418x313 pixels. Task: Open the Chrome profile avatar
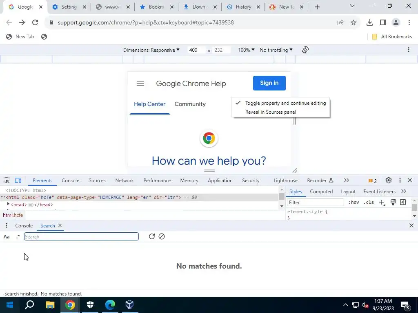tap(396, 23)
